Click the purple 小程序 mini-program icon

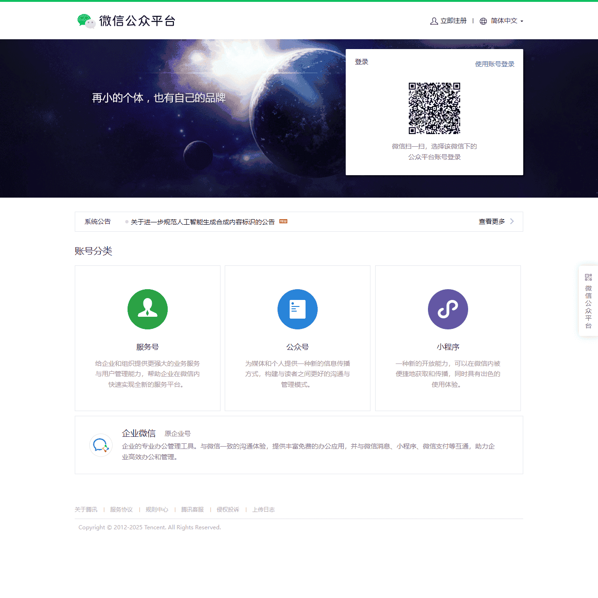pyautogui.click(x=448, y=309)
